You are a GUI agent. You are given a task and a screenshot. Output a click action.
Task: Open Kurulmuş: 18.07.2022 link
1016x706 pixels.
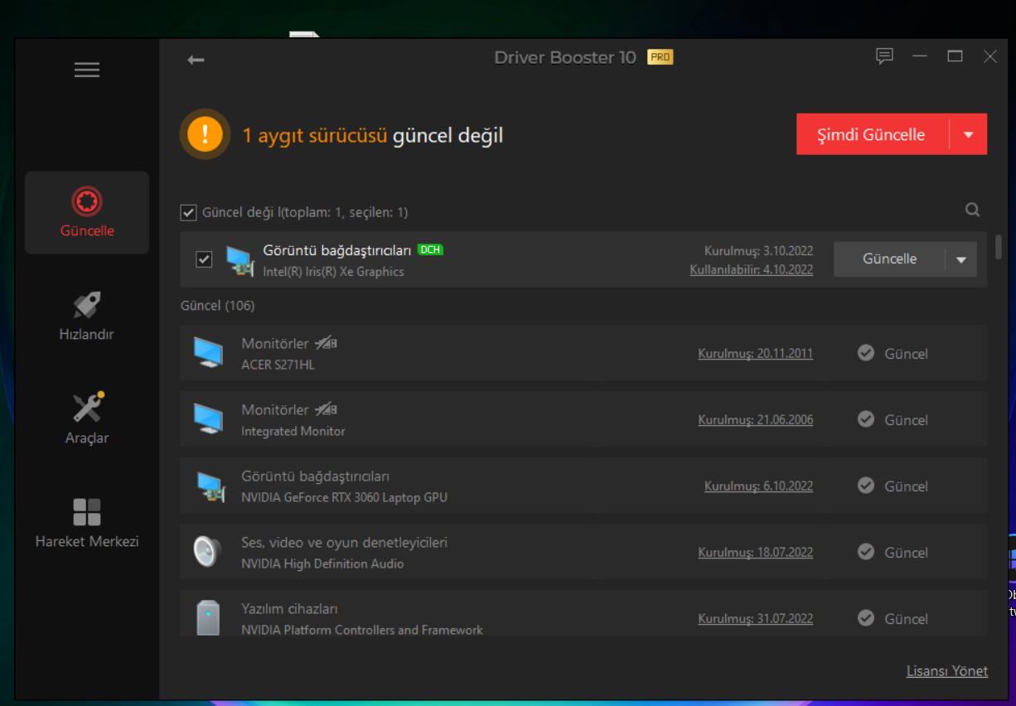pyautogui.click(x=756, y=553)
